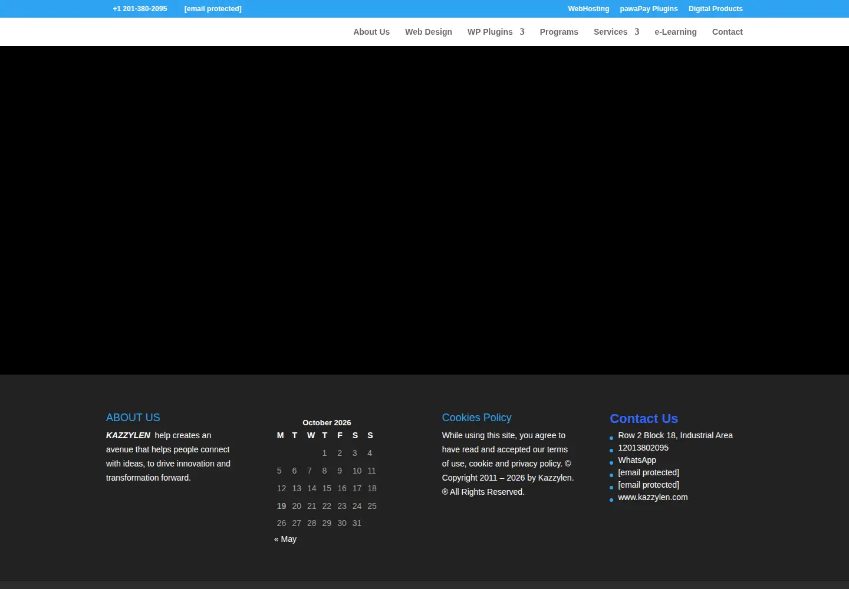
Task: Click the second email protected link in Contact Us
Action: pos(649,485)
